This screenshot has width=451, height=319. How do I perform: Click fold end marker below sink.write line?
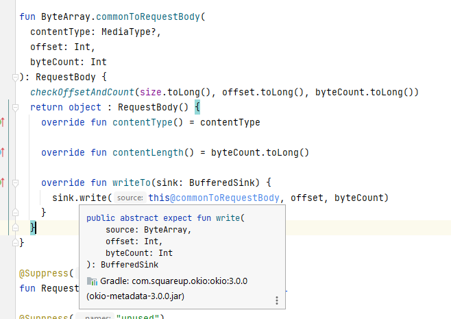15,213
